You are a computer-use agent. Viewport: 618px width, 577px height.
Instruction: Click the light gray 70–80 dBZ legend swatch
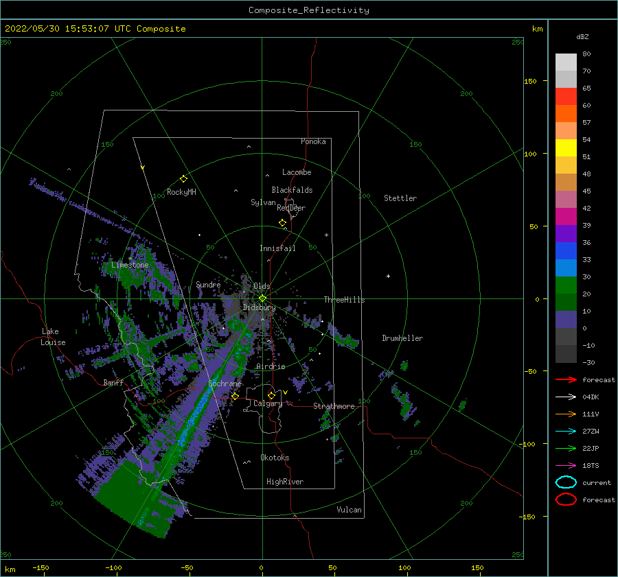click(566, 62)
